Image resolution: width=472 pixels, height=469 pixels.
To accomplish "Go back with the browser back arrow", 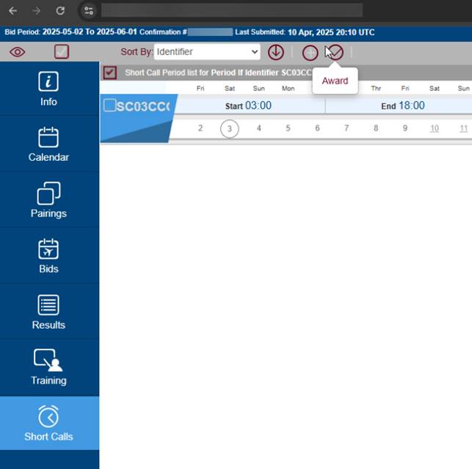I will [12, 11].
